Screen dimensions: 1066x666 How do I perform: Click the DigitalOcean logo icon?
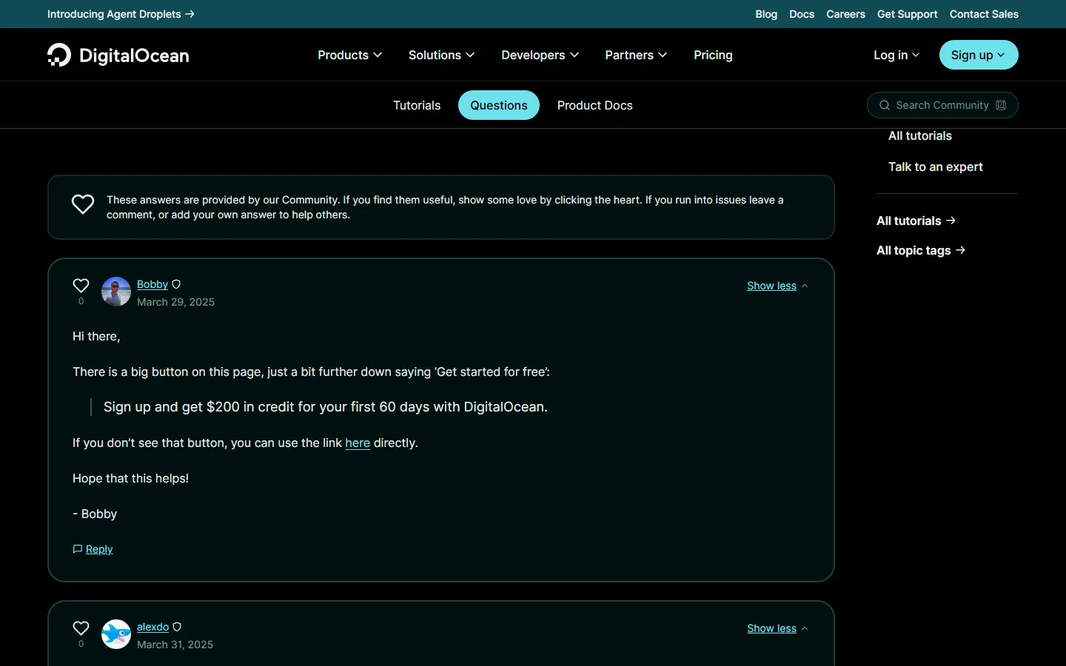[x=59, y=55]
